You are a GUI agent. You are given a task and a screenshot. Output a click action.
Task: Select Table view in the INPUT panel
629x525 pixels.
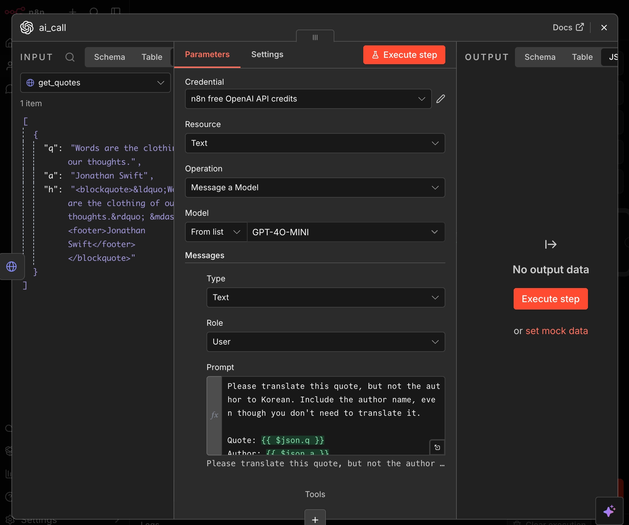[x=152, y=57]
